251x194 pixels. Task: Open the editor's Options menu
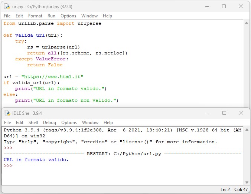pos(68,16)
